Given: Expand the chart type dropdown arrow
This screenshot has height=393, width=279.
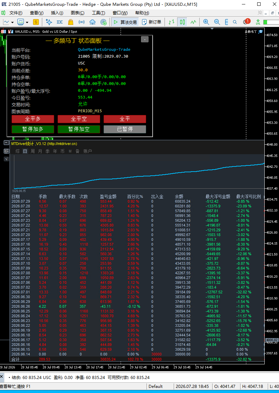Looking at the screenshot, I should tap(12, 22).
